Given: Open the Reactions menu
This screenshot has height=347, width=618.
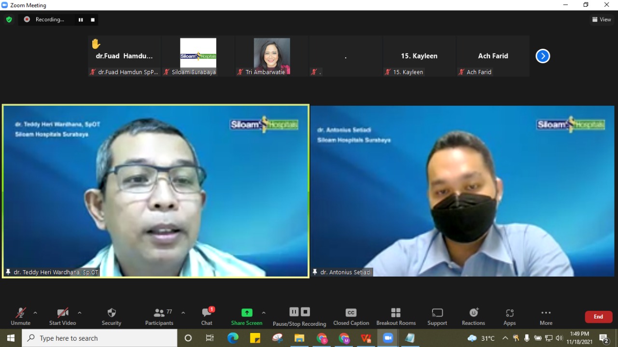Looking at the screenshot, I should coord(473,316).
